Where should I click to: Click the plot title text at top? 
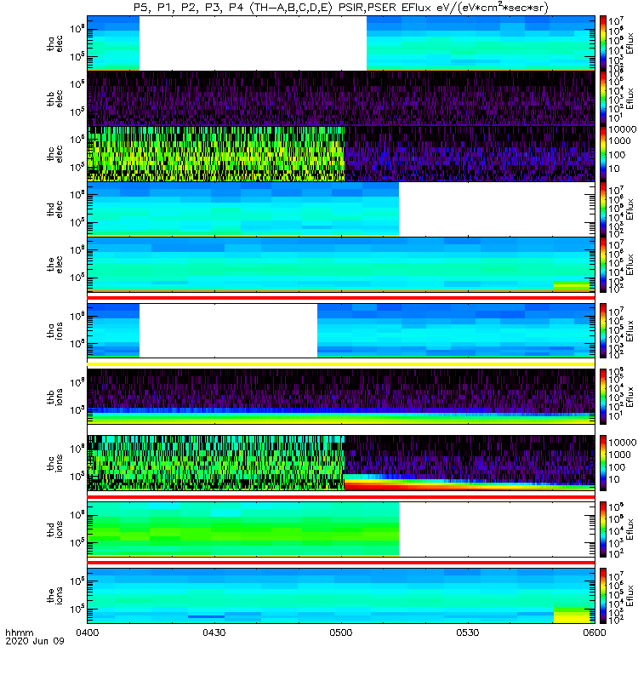coord(341,8)
